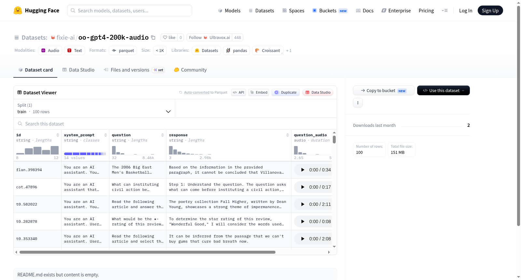Open the Use this dataset dropdown
The height and width of the screenshot is (280, 521).
[444, 90]
